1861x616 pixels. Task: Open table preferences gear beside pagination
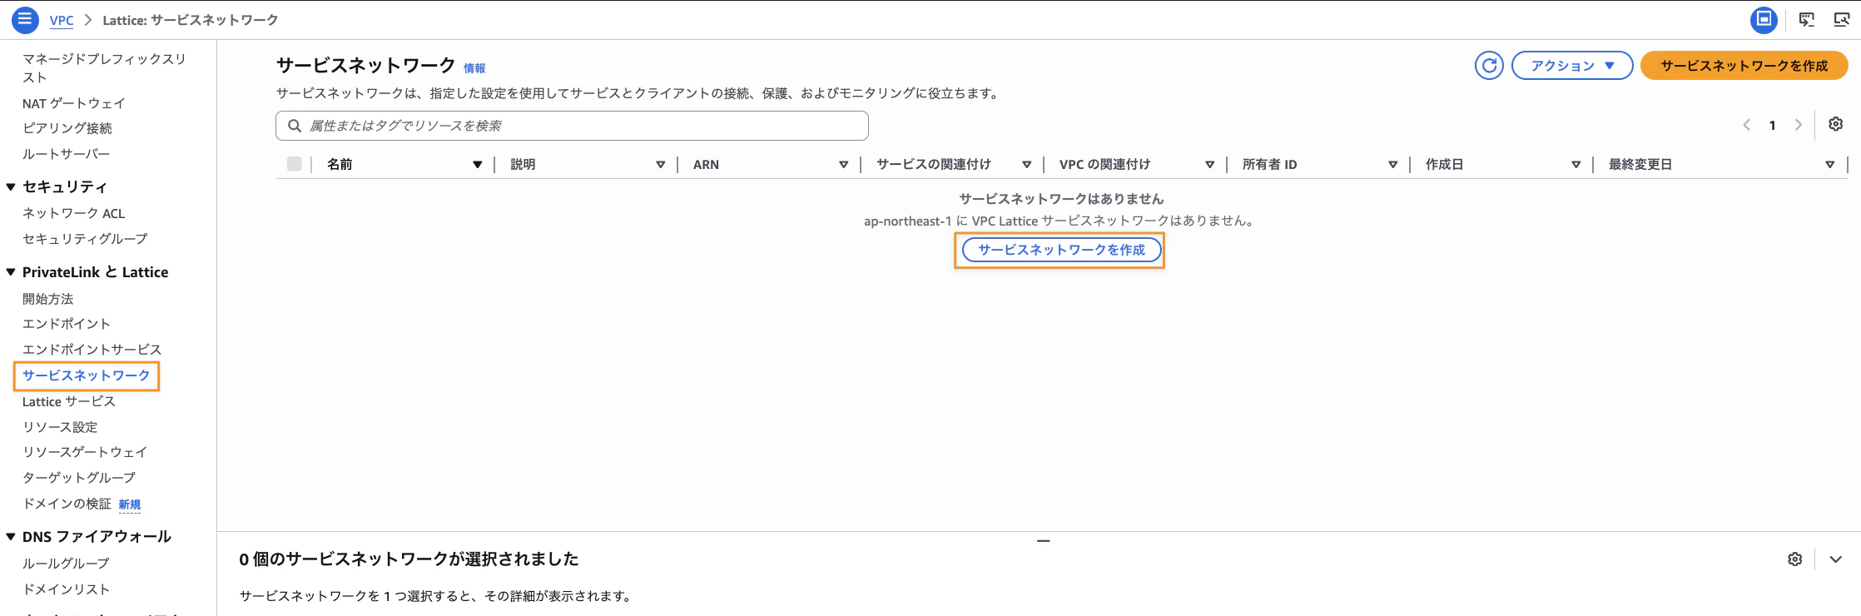pos(1836,124)
